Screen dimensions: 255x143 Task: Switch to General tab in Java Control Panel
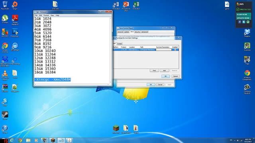(120, 32)
